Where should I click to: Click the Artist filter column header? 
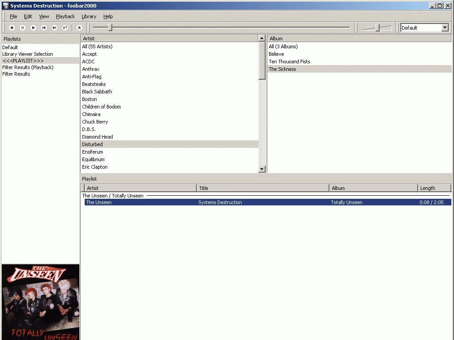tap(169, 39)
